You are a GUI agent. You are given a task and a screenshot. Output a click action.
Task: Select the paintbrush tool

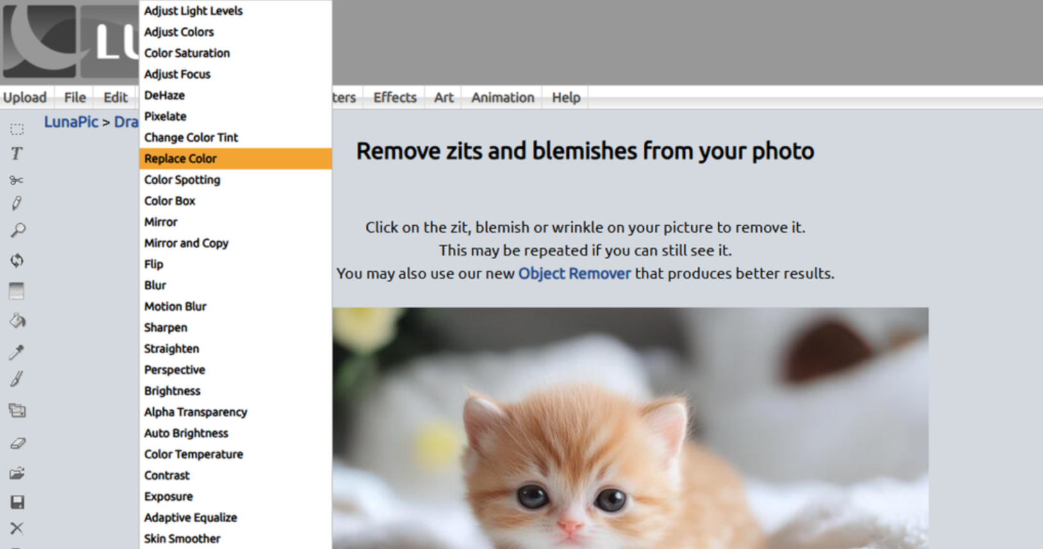click(17, 379)
